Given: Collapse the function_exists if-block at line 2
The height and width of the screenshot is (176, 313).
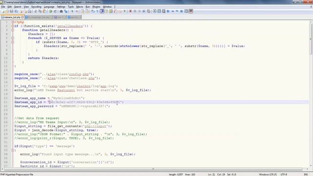Looking at the screenshot, I should (13, 26).
